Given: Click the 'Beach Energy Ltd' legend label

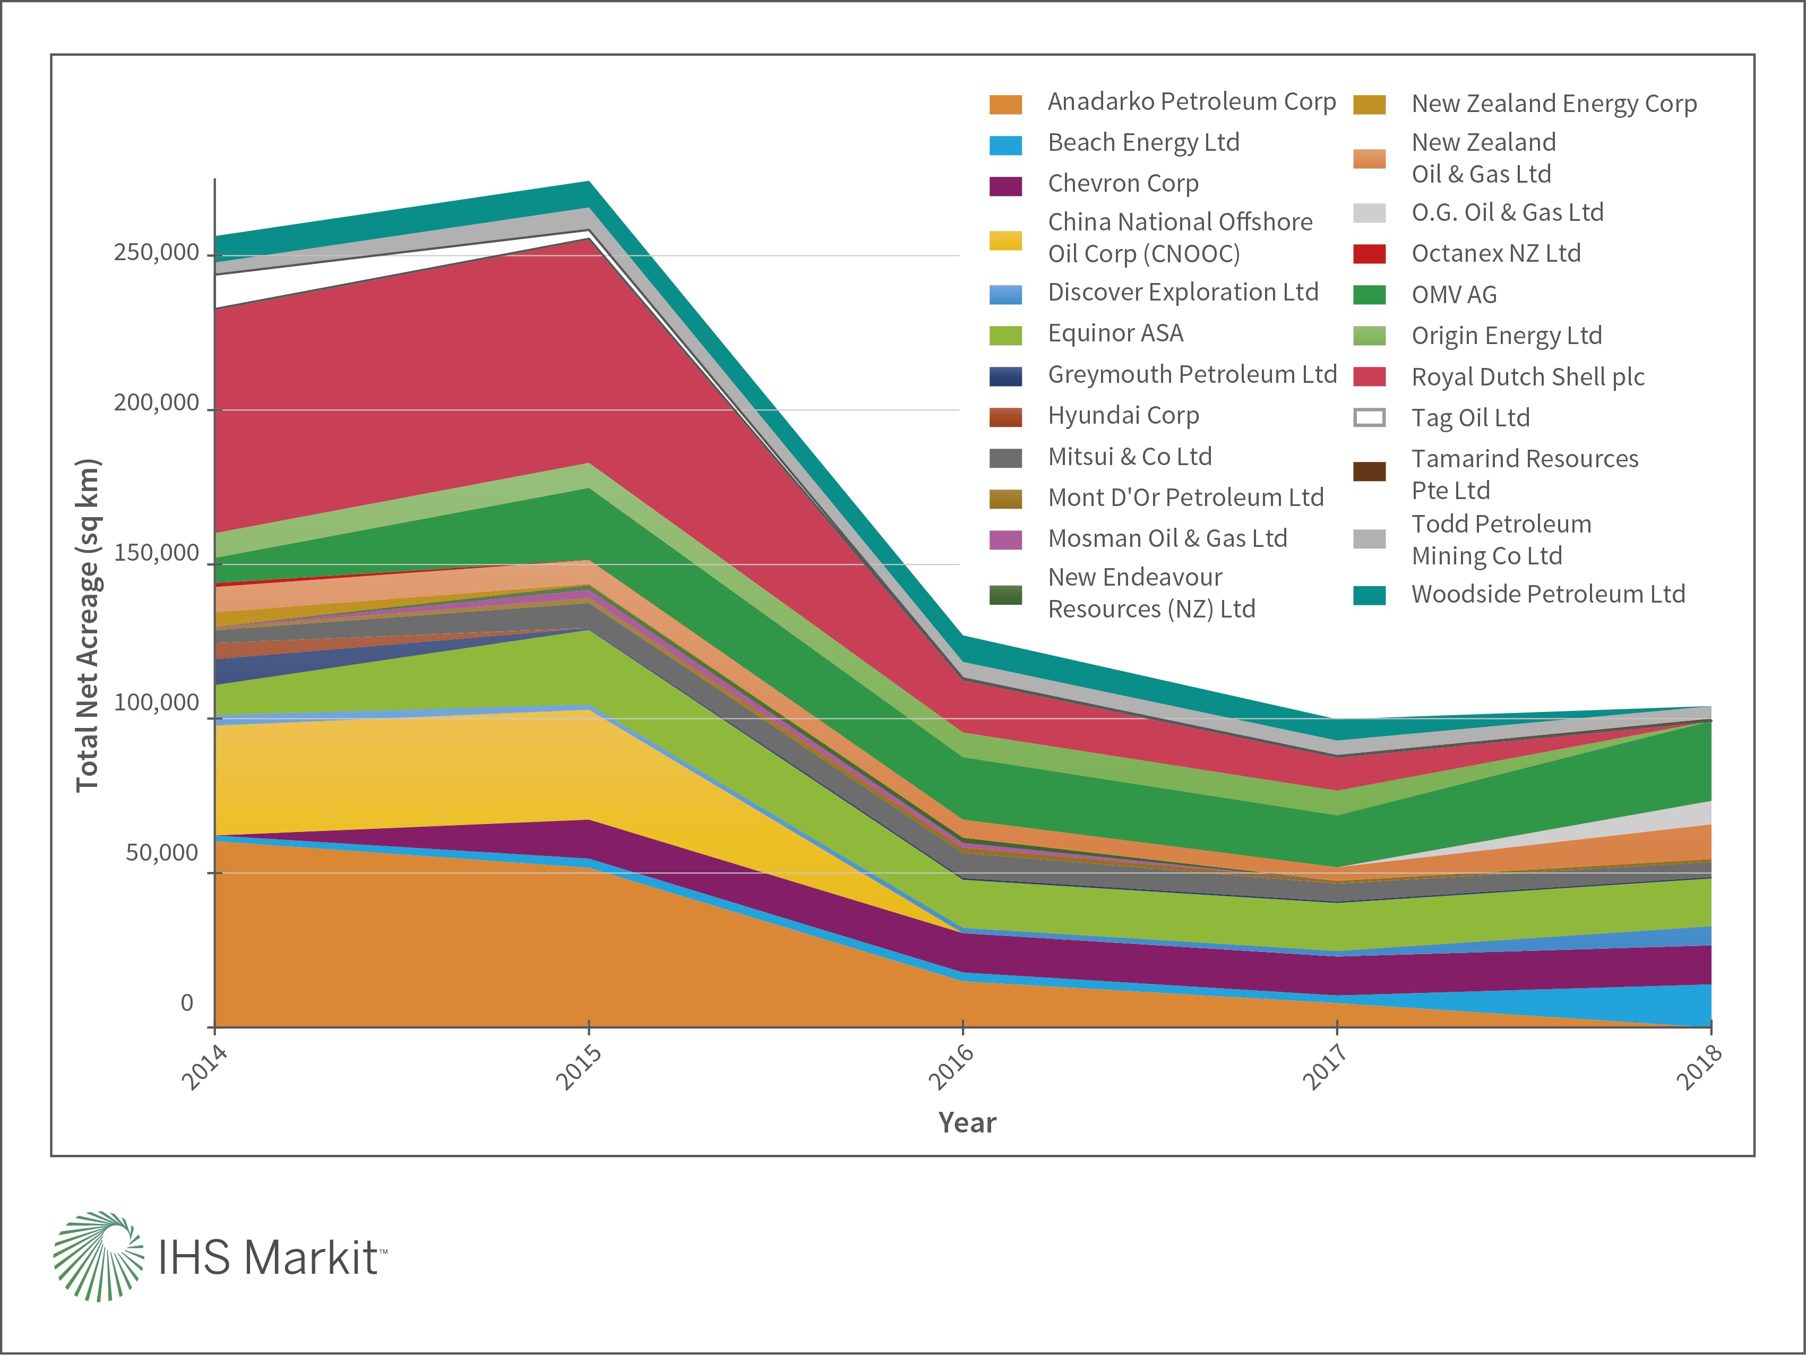Looking at the screenshot, I should pos(1144,143).
